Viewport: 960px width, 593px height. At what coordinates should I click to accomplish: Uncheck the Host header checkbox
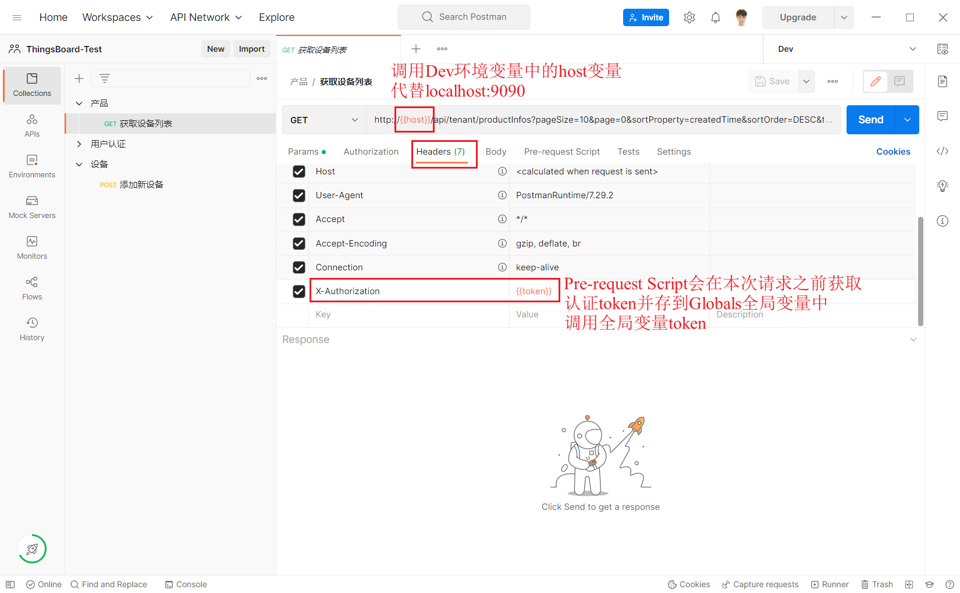point(299,172)
